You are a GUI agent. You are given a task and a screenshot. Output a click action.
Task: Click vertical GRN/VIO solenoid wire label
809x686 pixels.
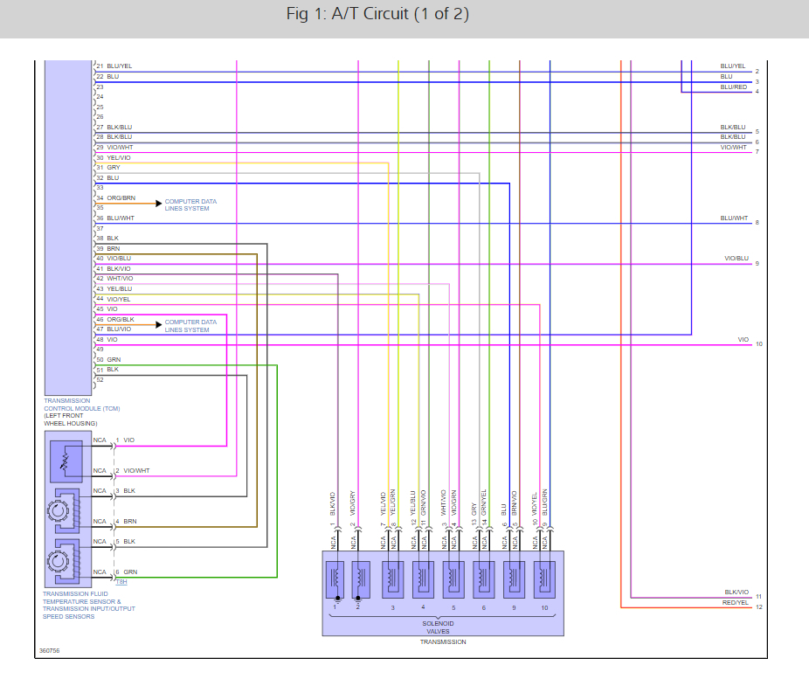pos(424,502)
